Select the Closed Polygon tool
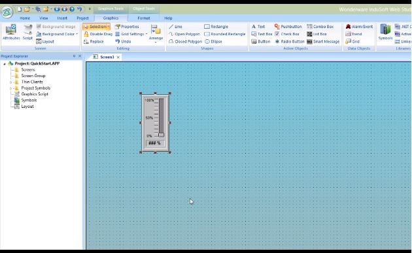Image resolution: width=412 pixels, height=253 pixels. point(185,41)
